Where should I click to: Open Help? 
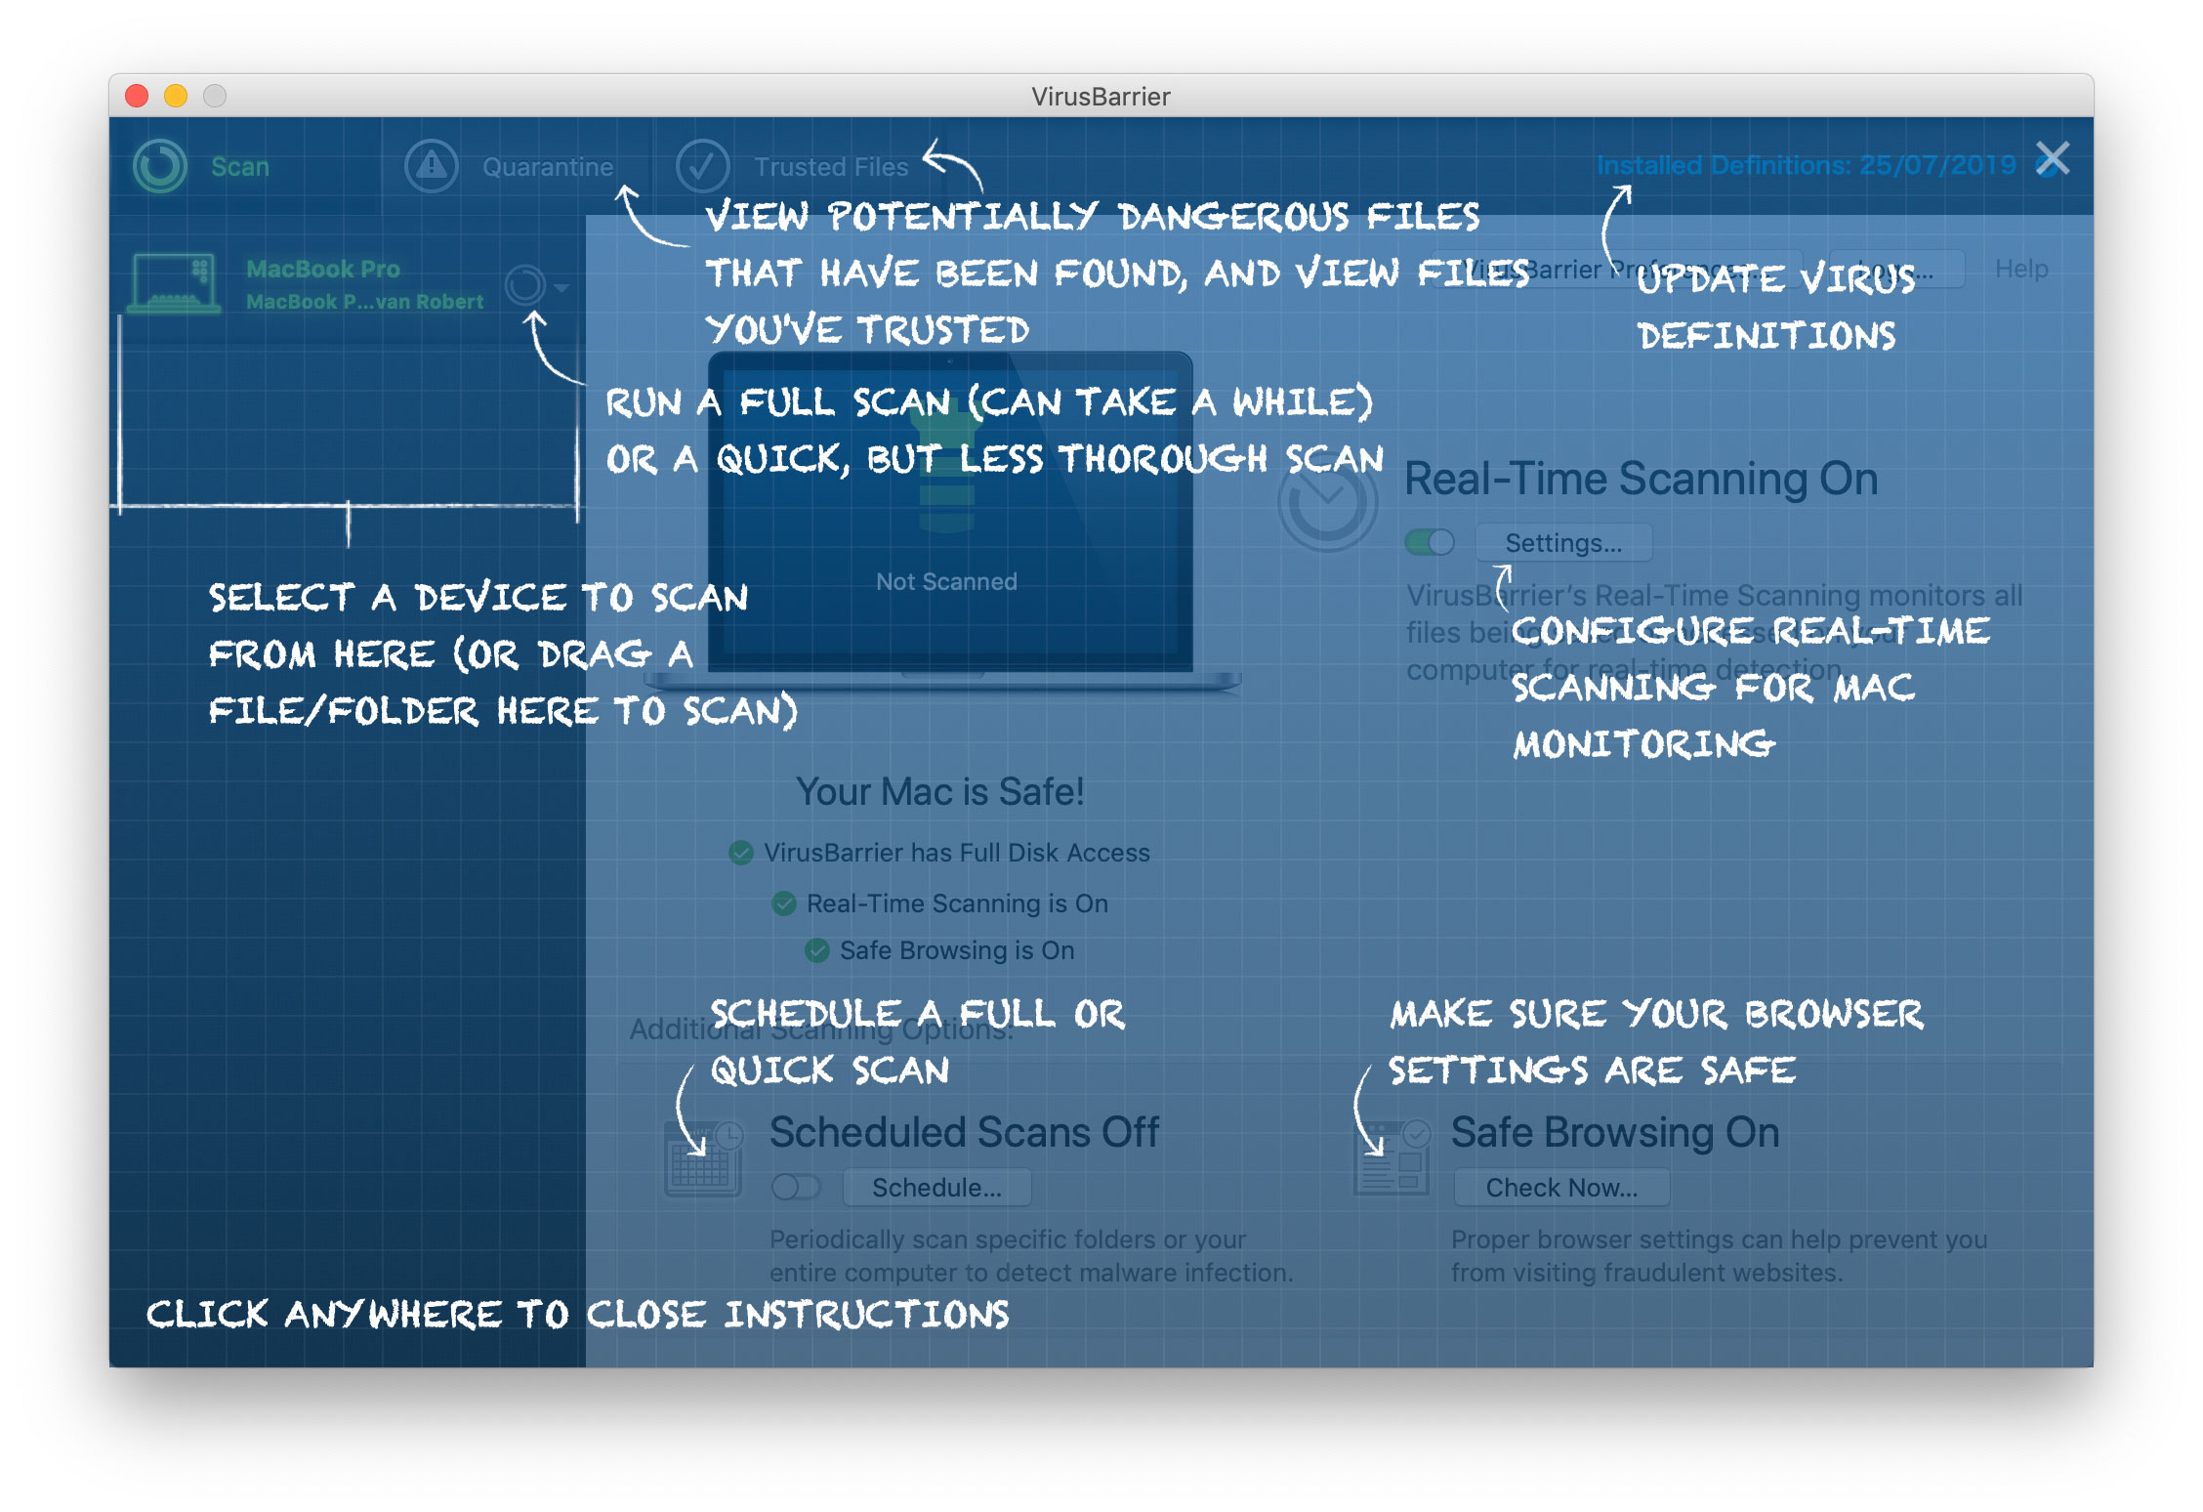point(2021,269)
